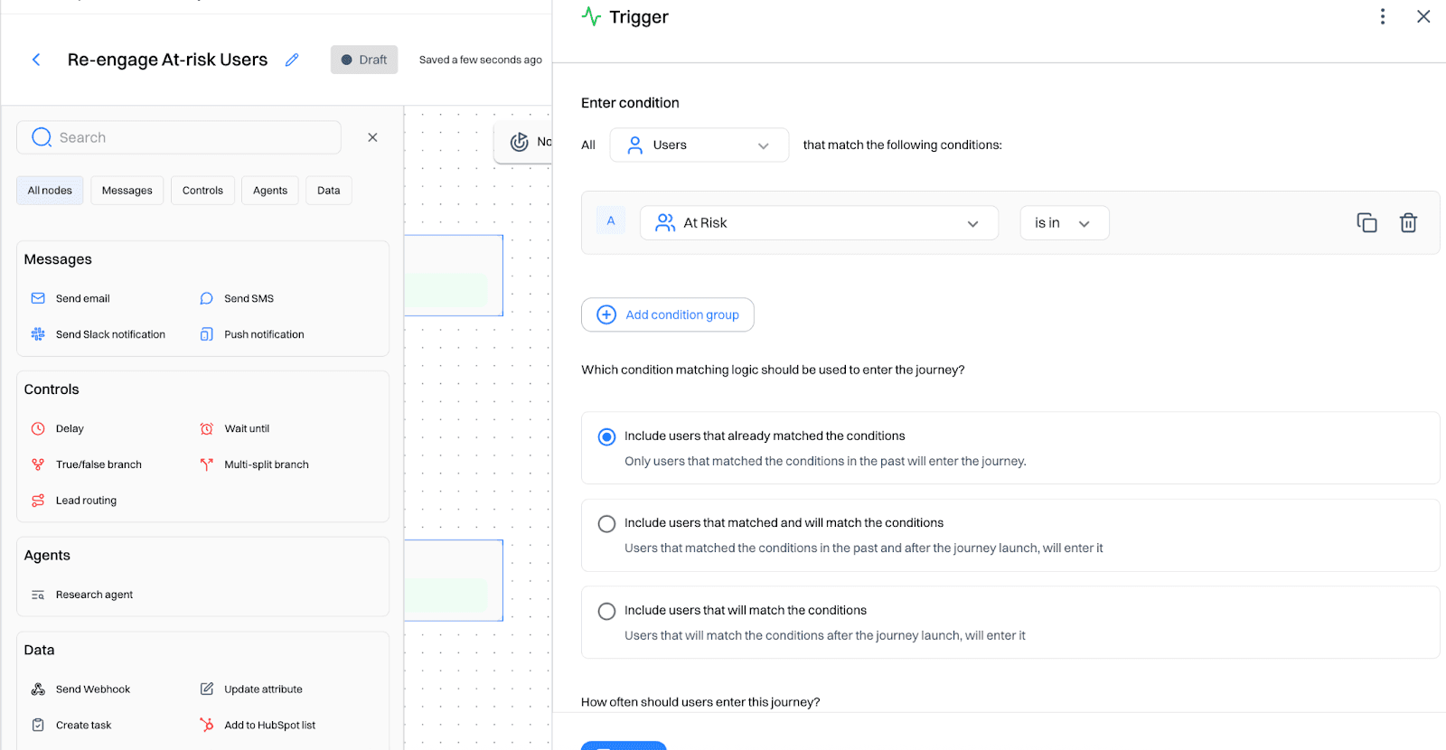The width and height of the screenshot is (1446, 750).
Task: Delete the At Risk condition via trash icon
Action: pyautogui.click(x=1408, y=222)
